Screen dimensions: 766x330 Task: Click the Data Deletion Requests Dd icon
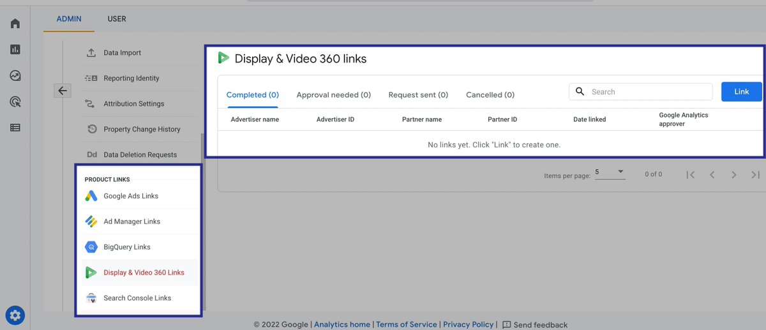point(91,154)
